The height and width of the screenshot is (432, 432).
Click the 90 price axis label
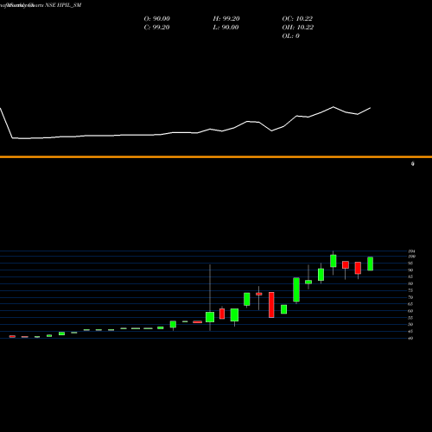point(410,270)
